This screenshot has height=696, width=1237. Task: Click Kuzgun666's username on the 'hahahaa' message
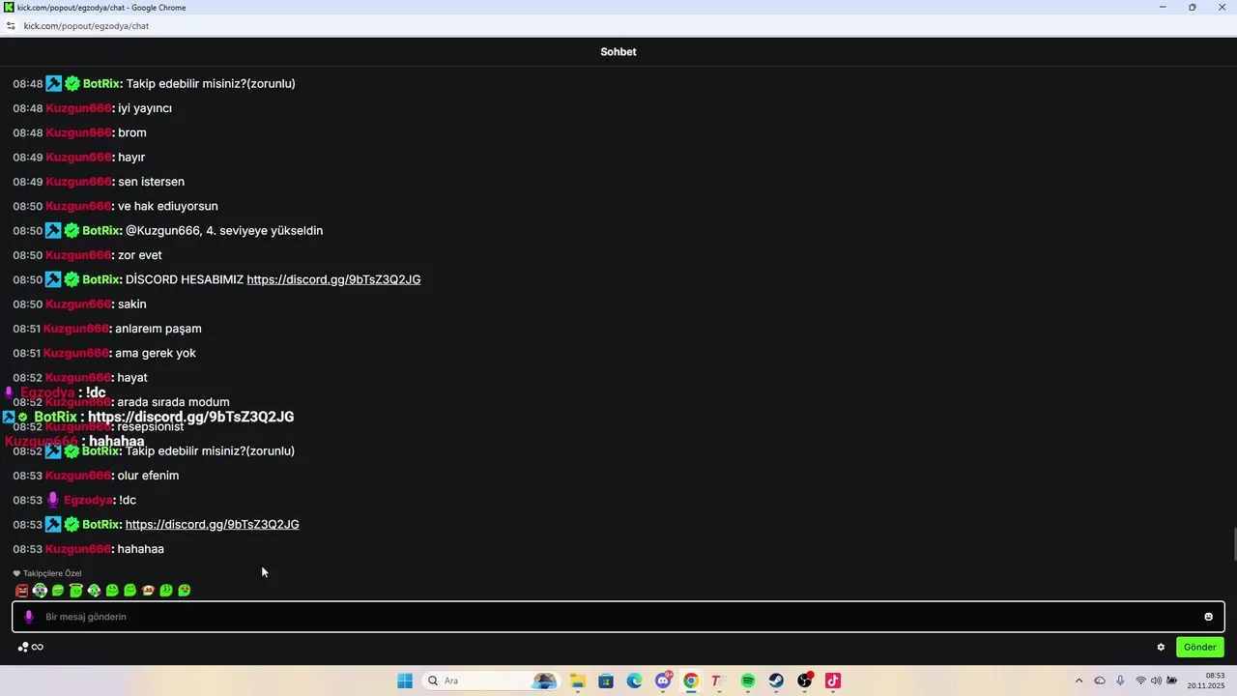(x=79, y=549)
